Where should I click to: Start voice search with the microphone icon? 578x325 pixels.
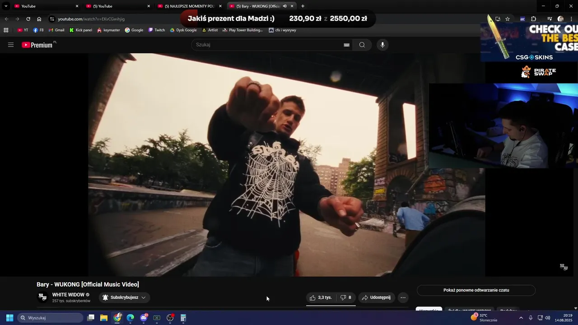pos(382,45)
